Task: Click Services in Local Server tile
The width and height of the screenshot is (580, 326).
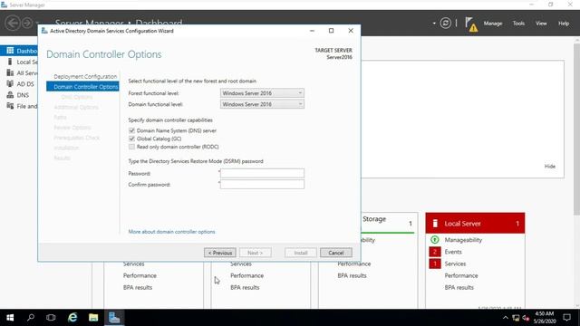Action: [x=455, y=264]
